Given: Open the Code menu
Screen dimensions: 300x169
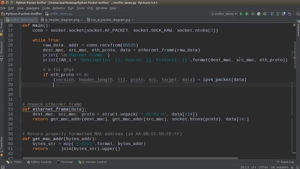Looking at the screenshot, I should click(x=46, y=8).
